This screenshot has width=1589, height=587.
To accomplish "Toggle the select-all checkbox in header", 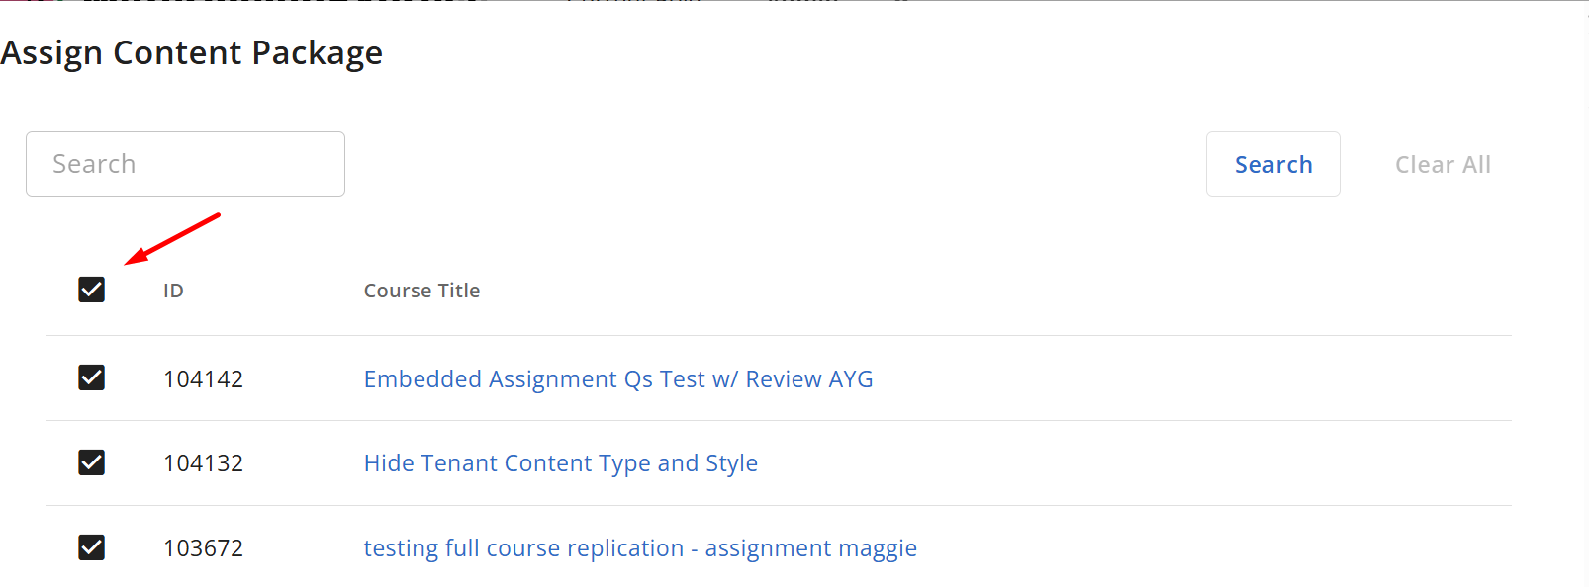I will click(x=92, y=290).
